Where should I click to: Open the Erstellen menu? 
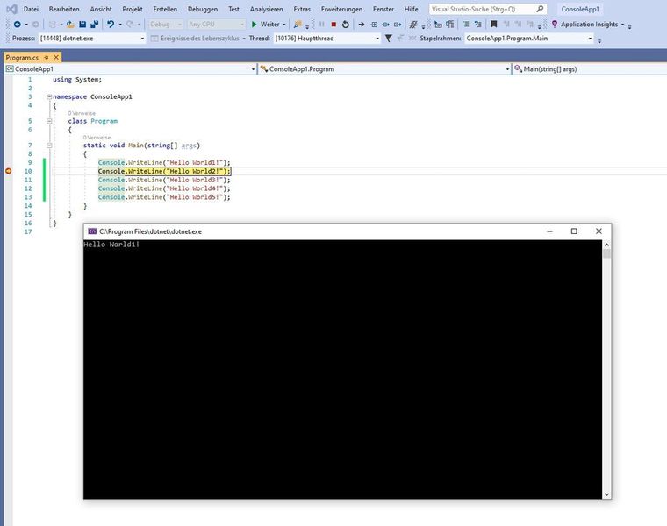click(165, 9)
